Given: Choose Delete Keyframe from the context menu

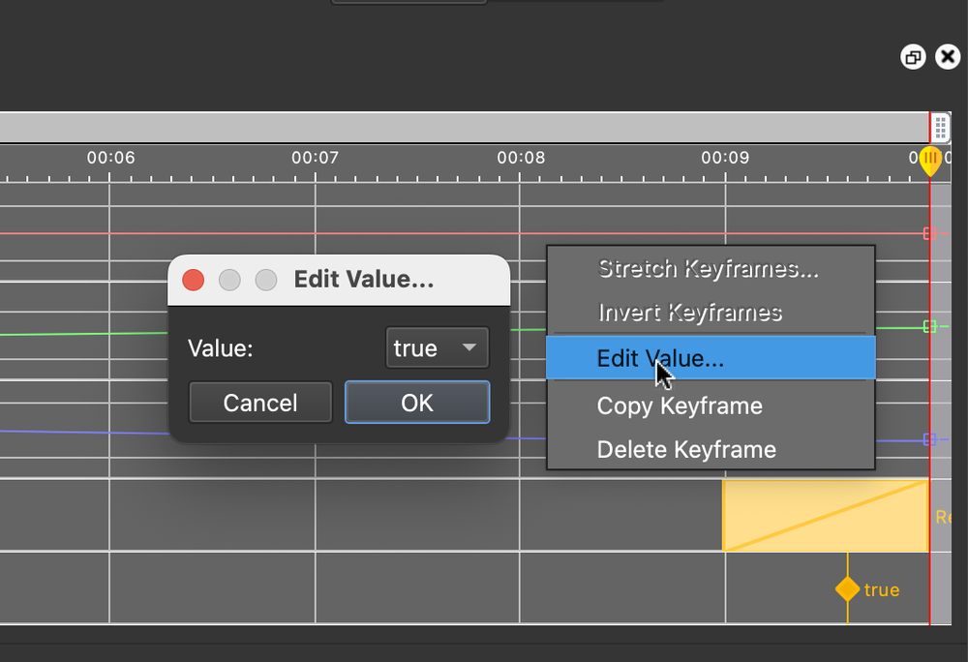Looking at the screenshot, I should pyautogui.click(x=686, y=449).
